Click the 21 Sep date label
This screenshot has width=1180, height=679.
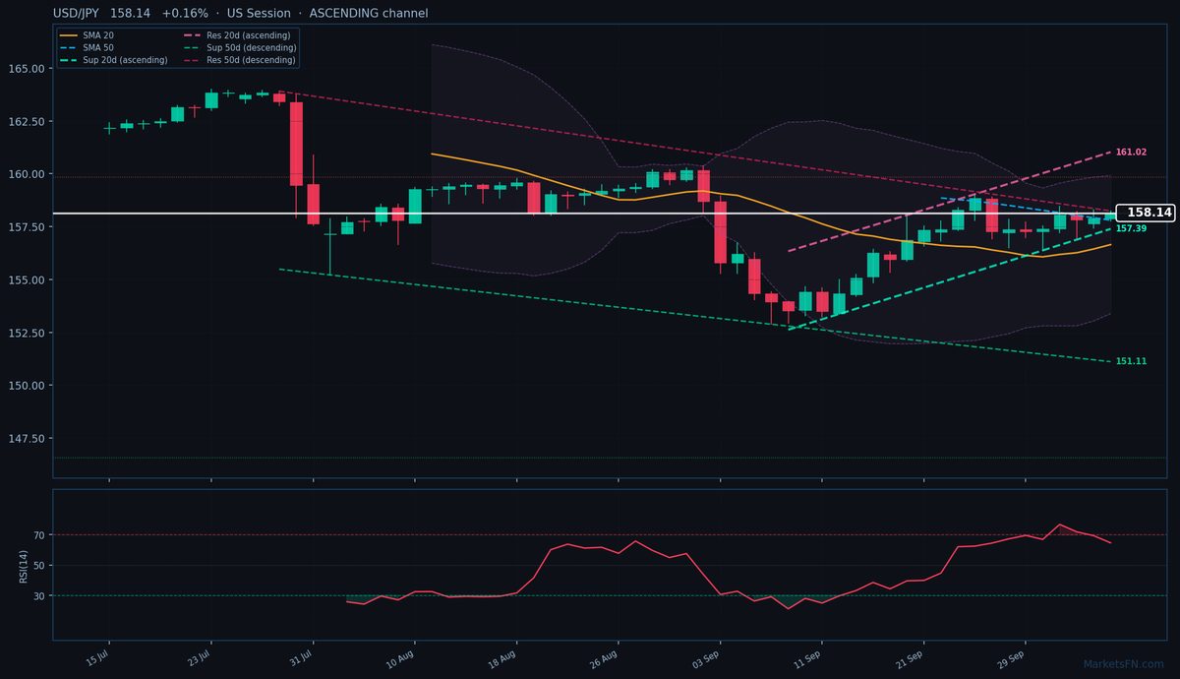pyautogui.click(x=911, y=658)
